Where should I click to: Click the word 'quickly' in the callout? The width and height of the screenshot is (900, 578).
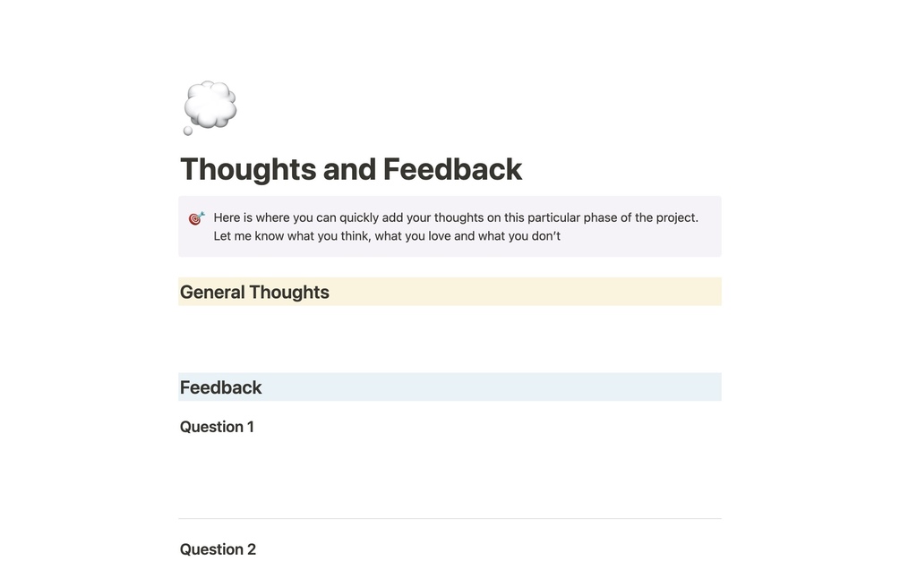point(360,217)
